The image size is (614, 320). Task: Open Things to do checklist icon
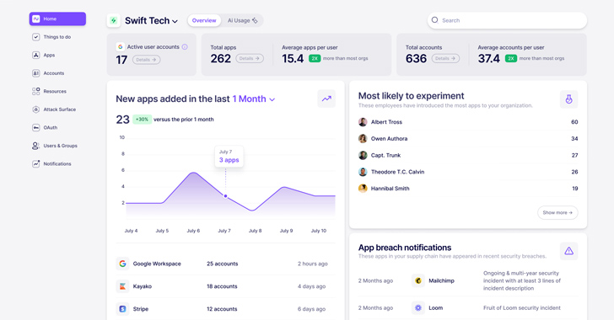pos(35,37)
